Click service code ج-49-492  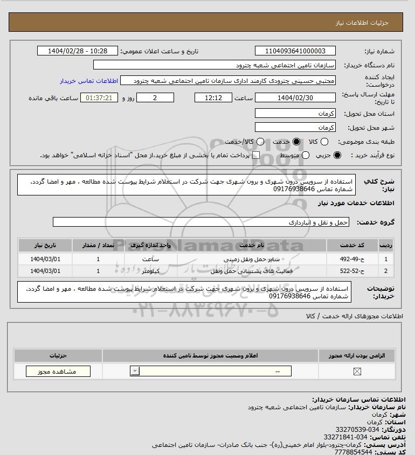click(x=352, y=259)
